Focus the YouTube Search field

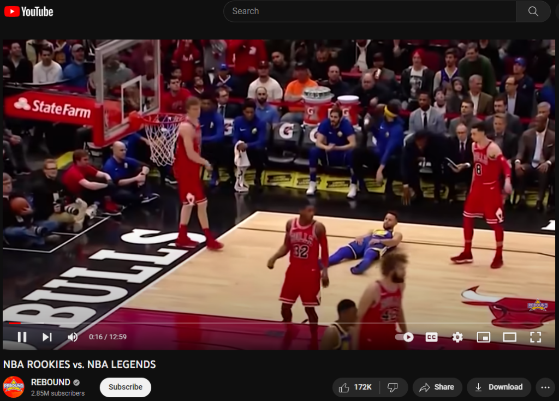tap(370, 11)
